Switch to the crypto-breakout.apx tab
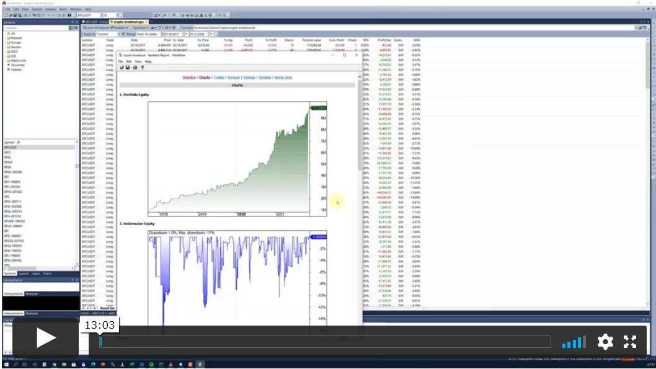Viewport: 656px width, 369px height. click(128, 22)
